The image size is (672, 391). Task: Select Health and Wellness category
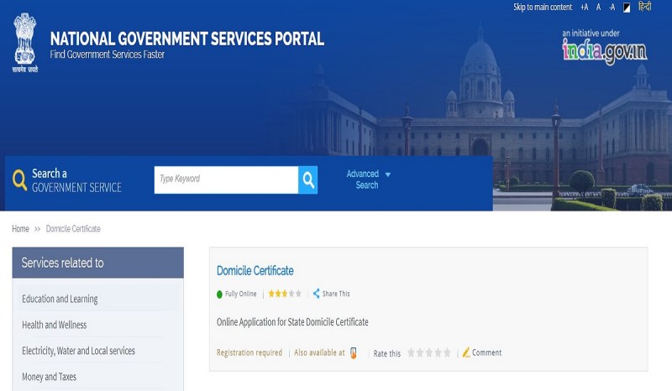coord(54,325)
